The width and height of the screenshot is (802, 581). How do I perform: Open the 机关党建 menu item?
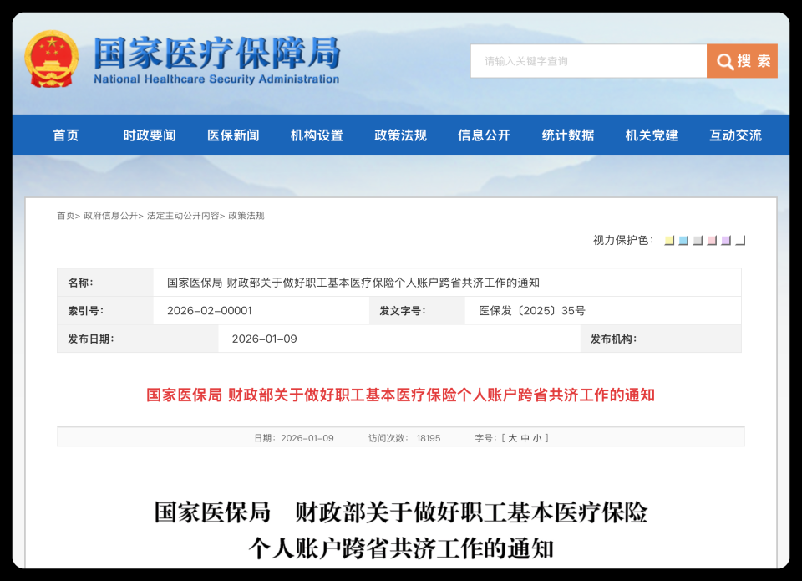[x=651, y=135]
